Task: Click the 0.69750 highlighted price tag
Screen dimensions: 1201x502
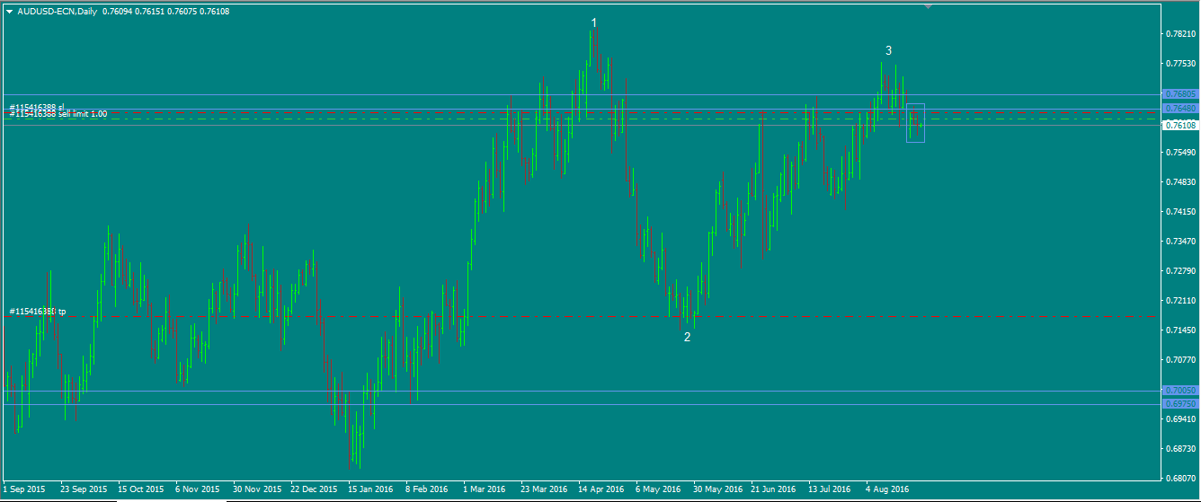Action: (1179, 404)
